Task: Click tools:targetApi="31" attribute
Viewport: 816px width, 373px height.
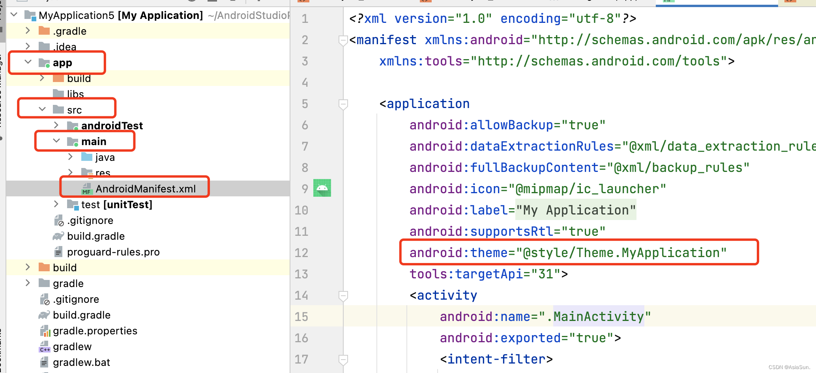Action: pyautogui.click(x=485, y=274)
